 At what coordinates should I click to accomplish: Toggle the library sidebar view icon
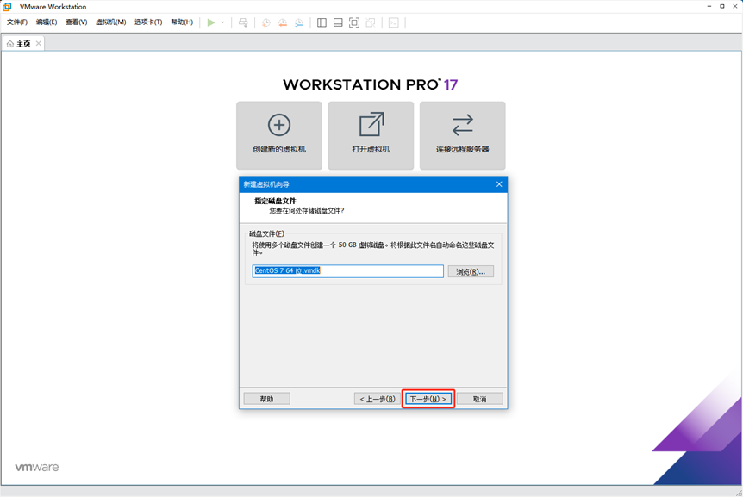pyautogui.click(x=322, y=22)
